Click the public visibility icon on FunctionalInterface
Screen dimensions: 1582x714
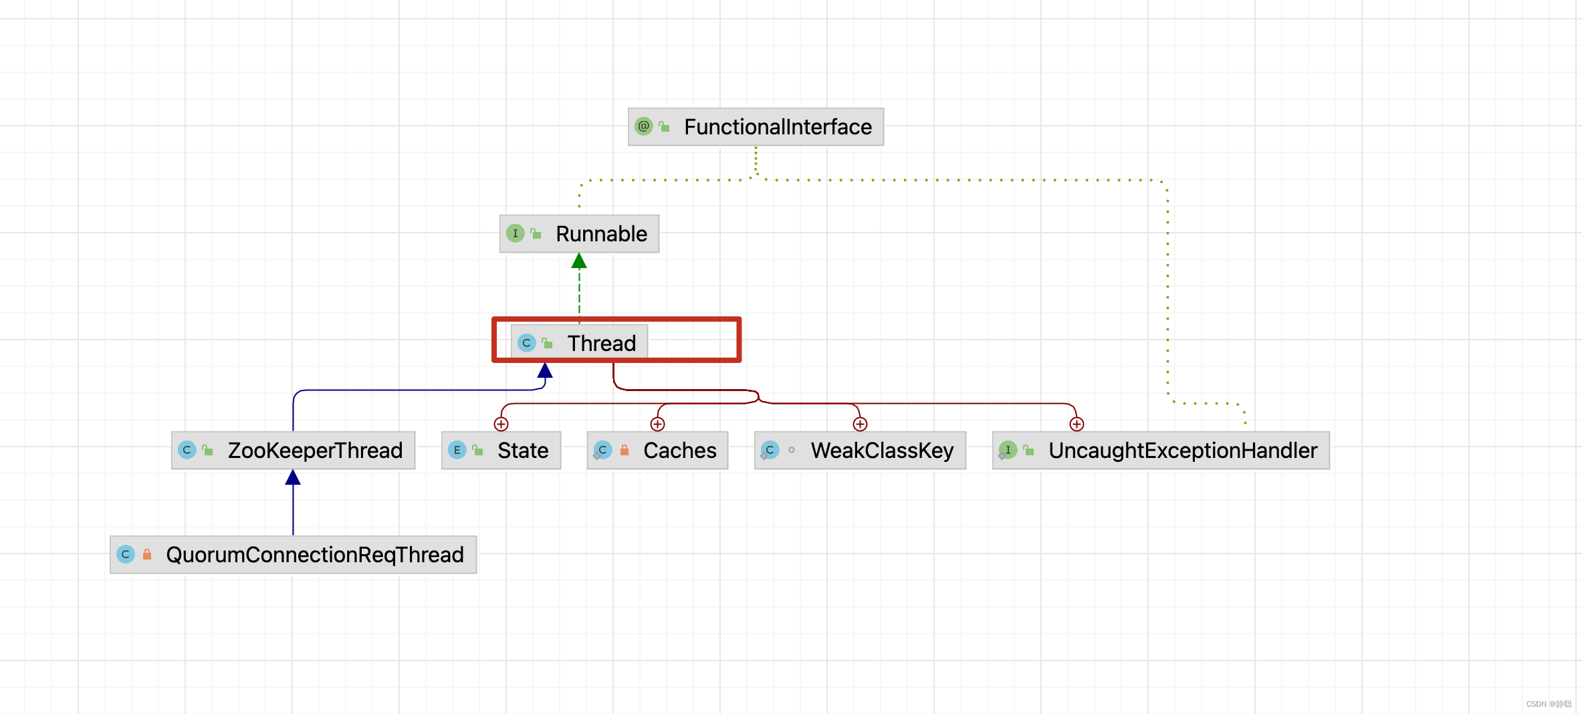tap(664, 126)
